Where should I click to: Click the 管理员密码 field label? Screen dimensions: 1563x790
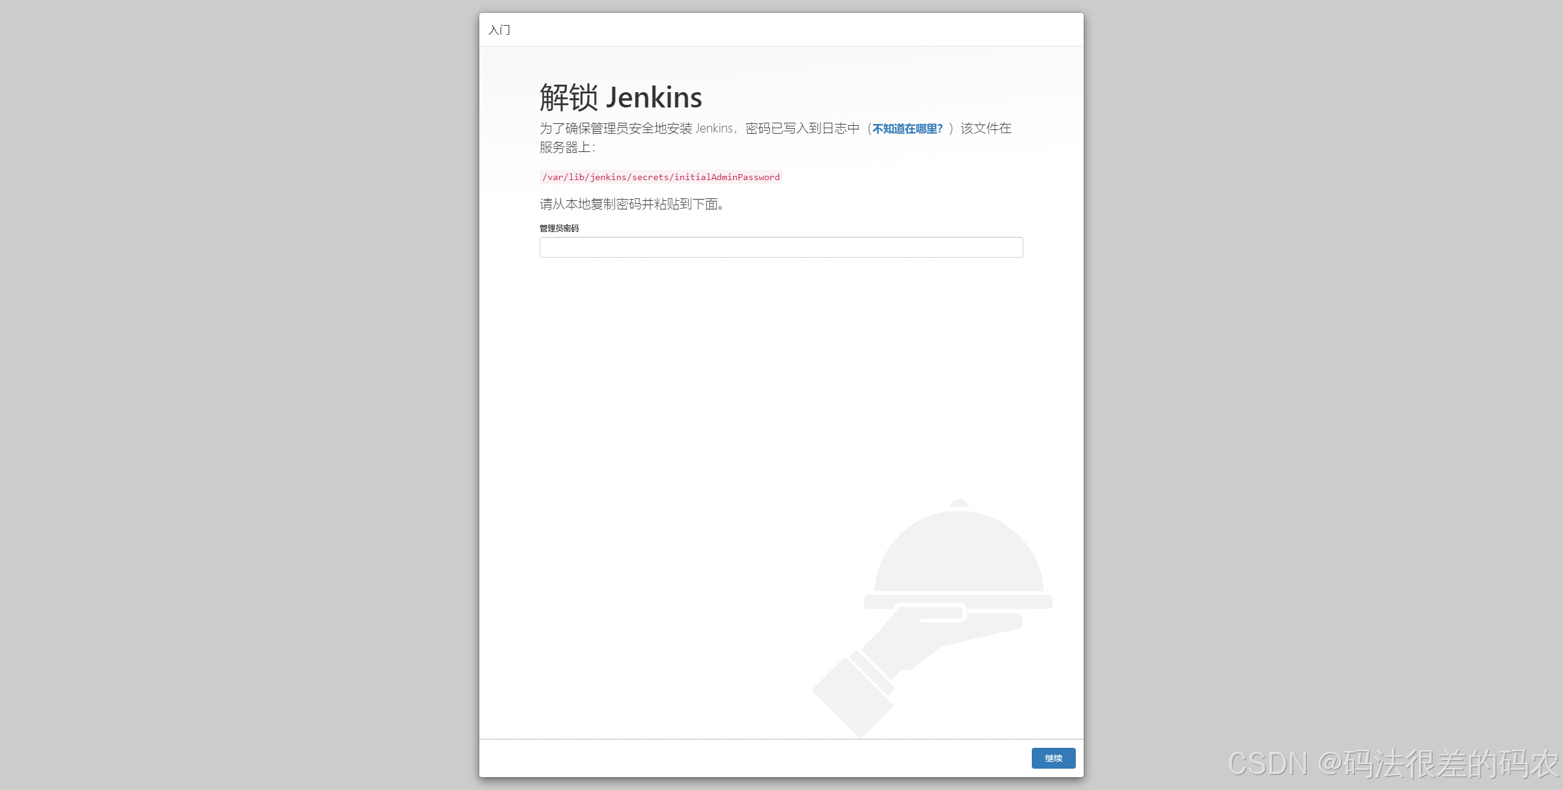pos(559,228)
